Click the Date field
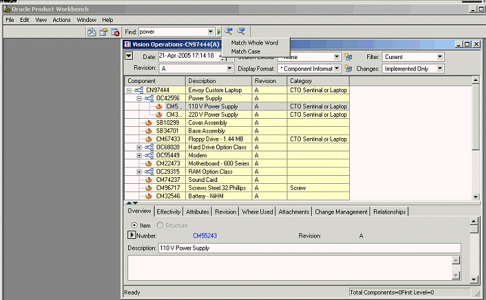The width and height of the screenshot is (486, 300). pyautogui.click(x=189, y=56)
